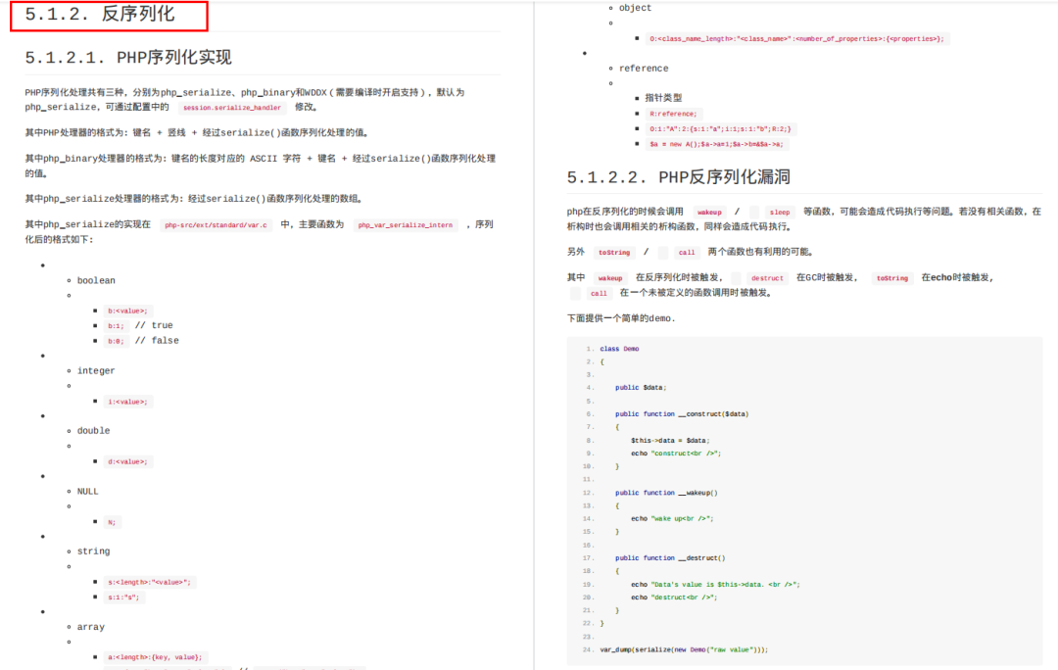Click code line 'echo "destruct<br />";'
Screen dimensions: 1058x670
(x=674, y=598)
